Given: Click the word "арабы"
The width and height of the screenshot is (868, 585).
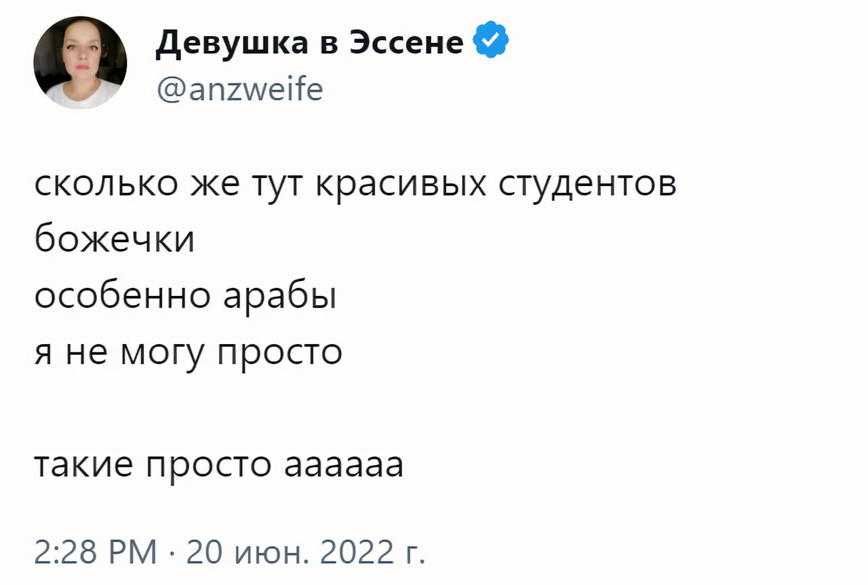Looking at the screenshot, I should click(279, 297).
